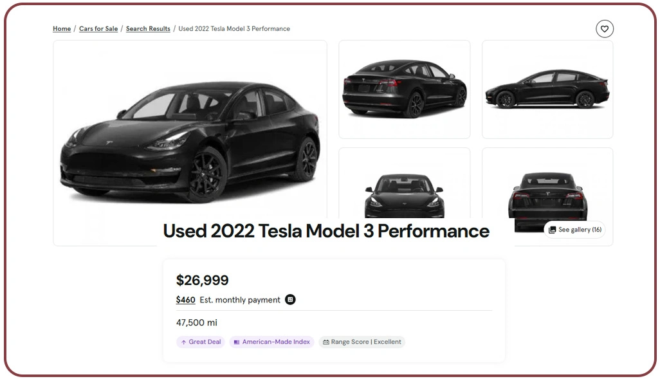View the front-facing car thumbnail
Viewport: 660px width, 379px height.
pyautogui.click(x=404, y=187)
